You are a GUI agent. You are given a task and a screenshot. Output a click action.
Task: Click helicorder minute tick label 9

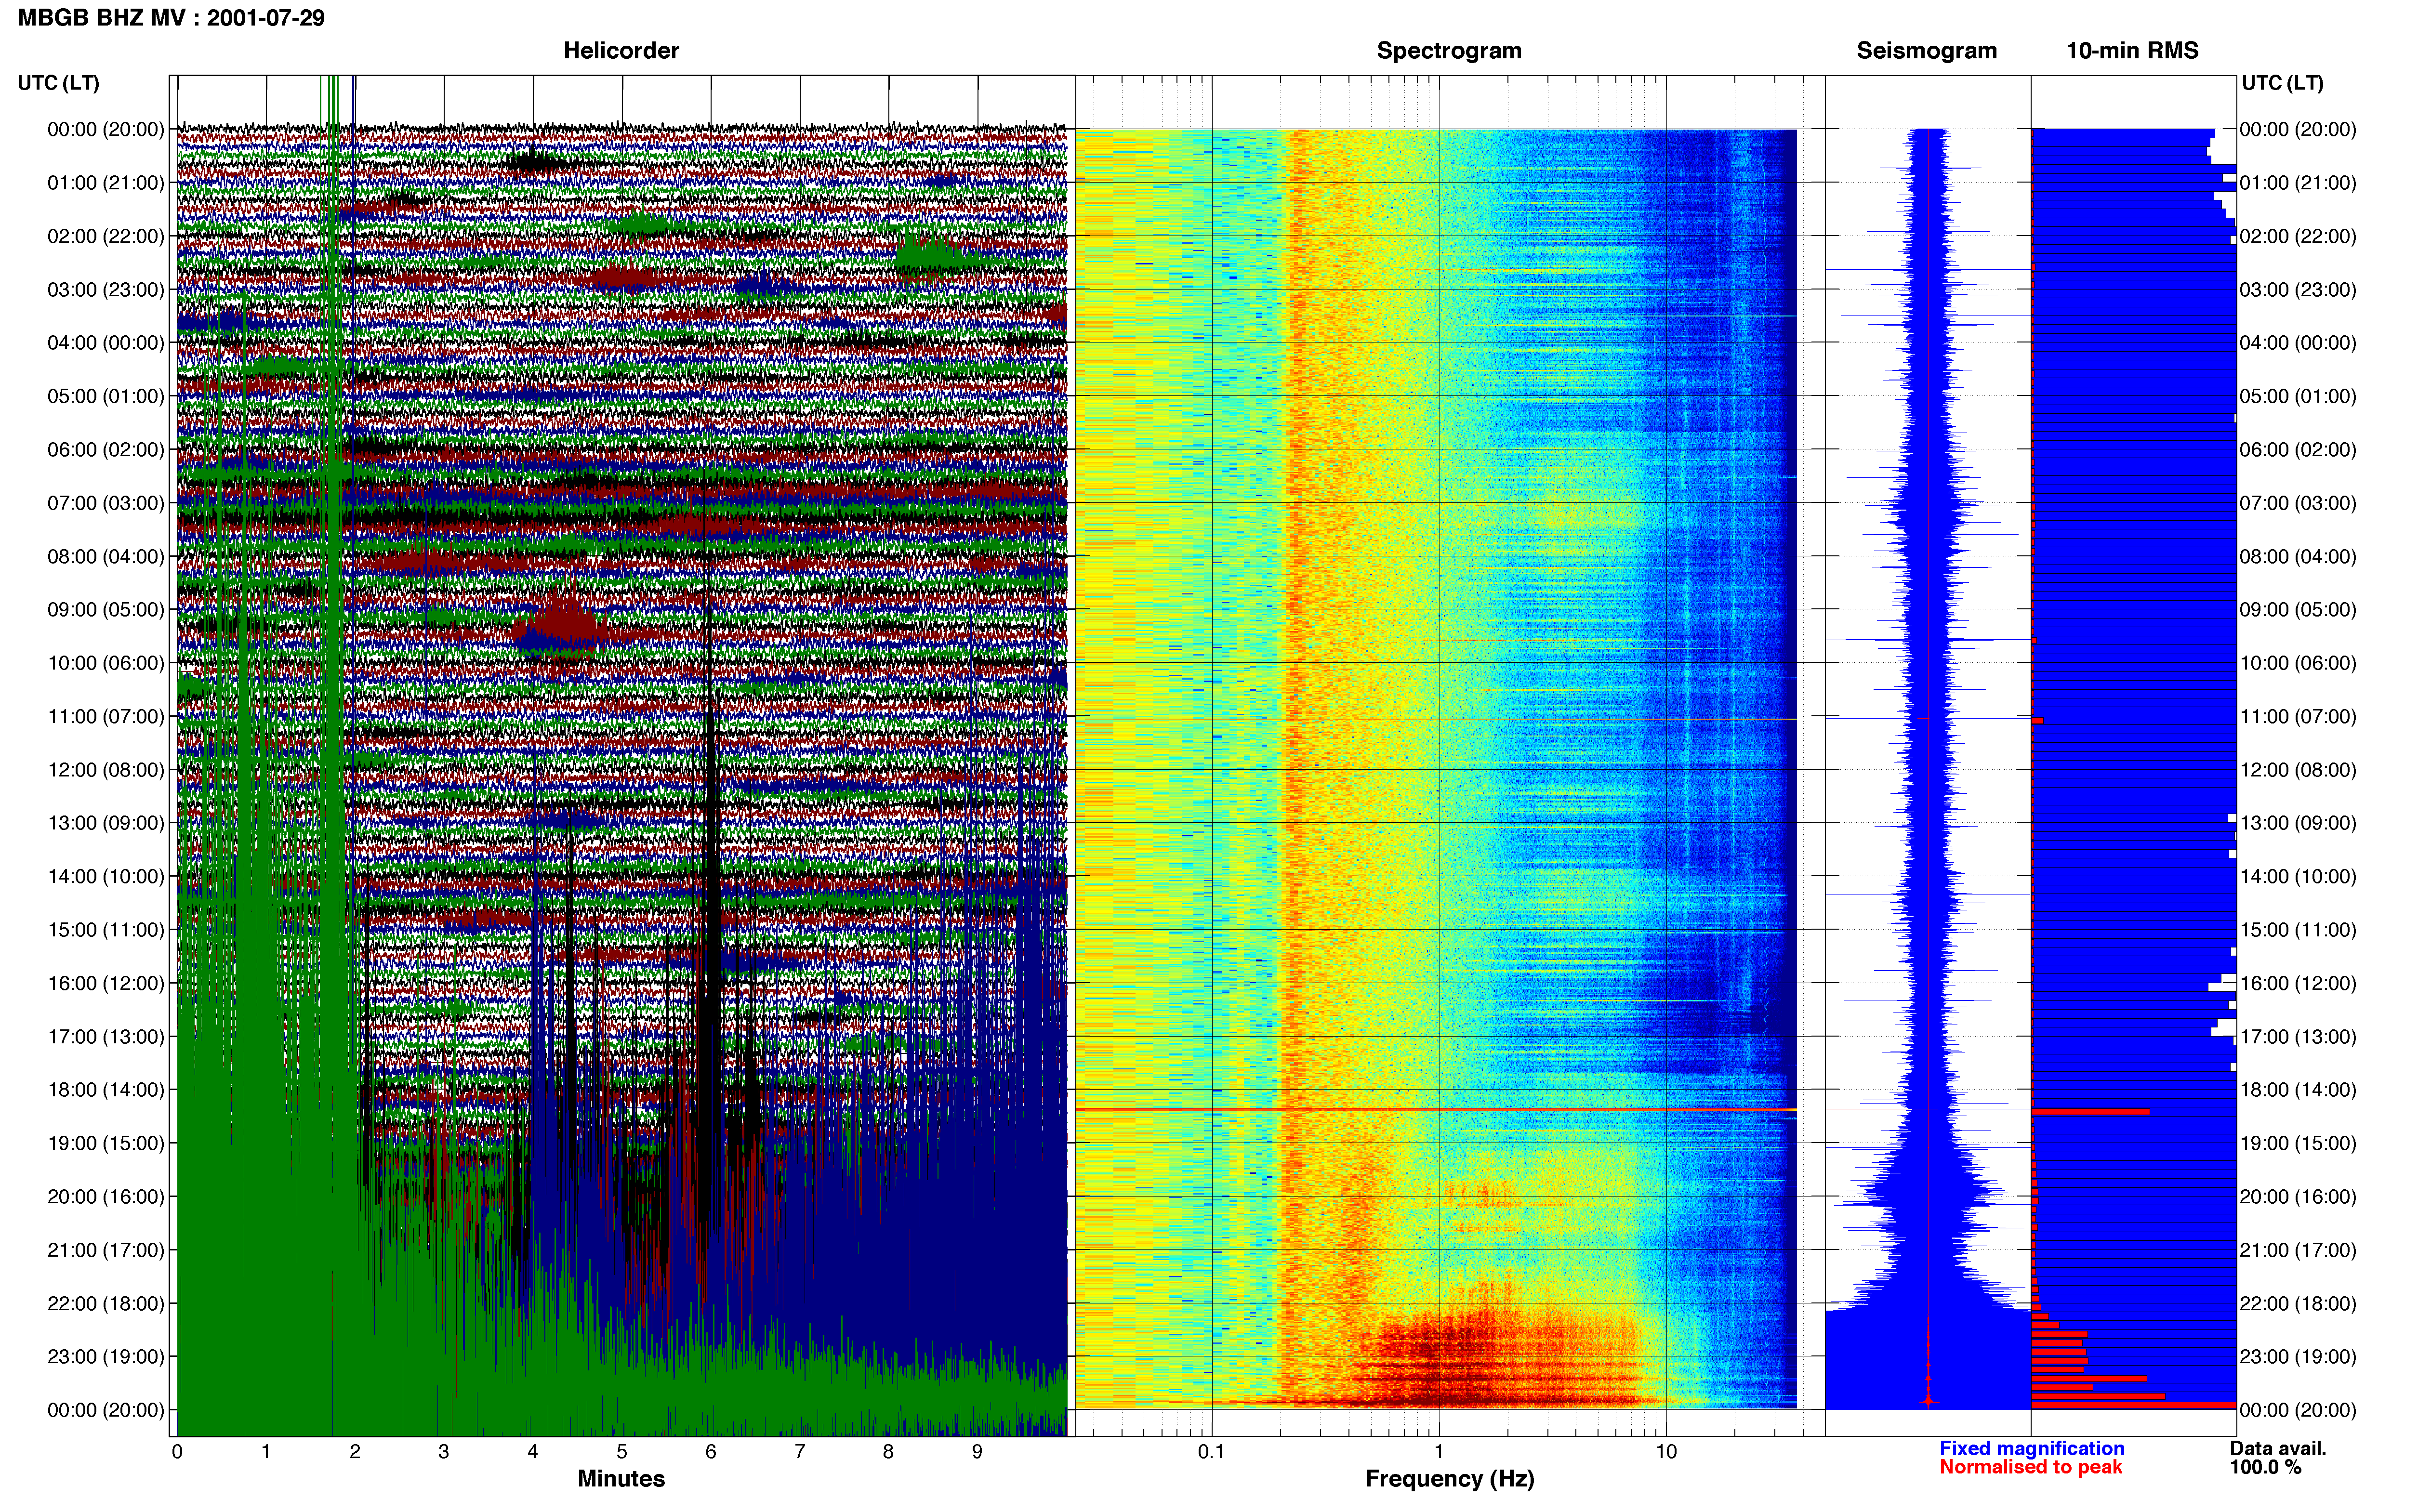coord(977,1452)
